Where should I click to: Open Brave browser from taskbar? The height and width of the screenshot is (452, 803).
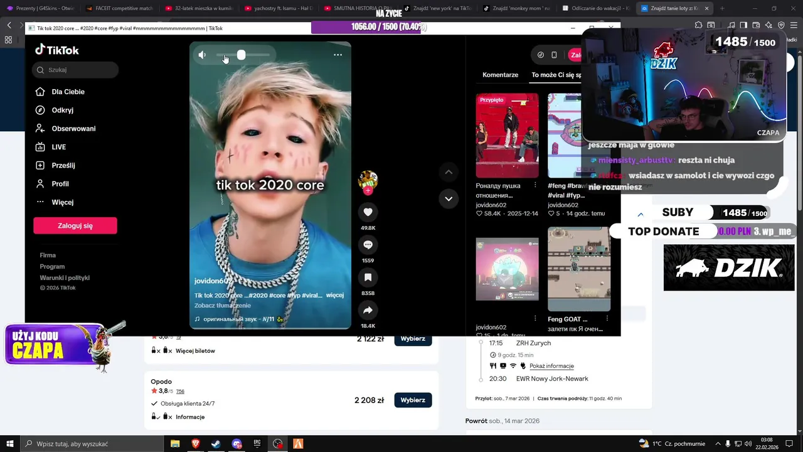[x=195, y=444]
